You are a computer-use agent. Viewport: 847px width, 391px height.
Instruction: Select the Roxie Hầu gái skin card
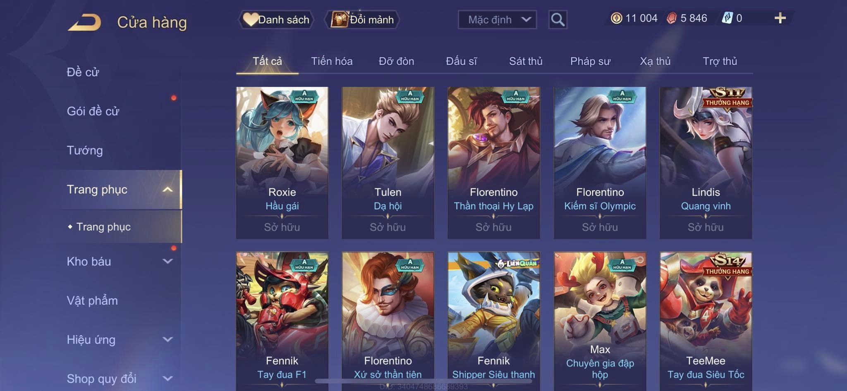pyautogui.click(x=282, y=163)
